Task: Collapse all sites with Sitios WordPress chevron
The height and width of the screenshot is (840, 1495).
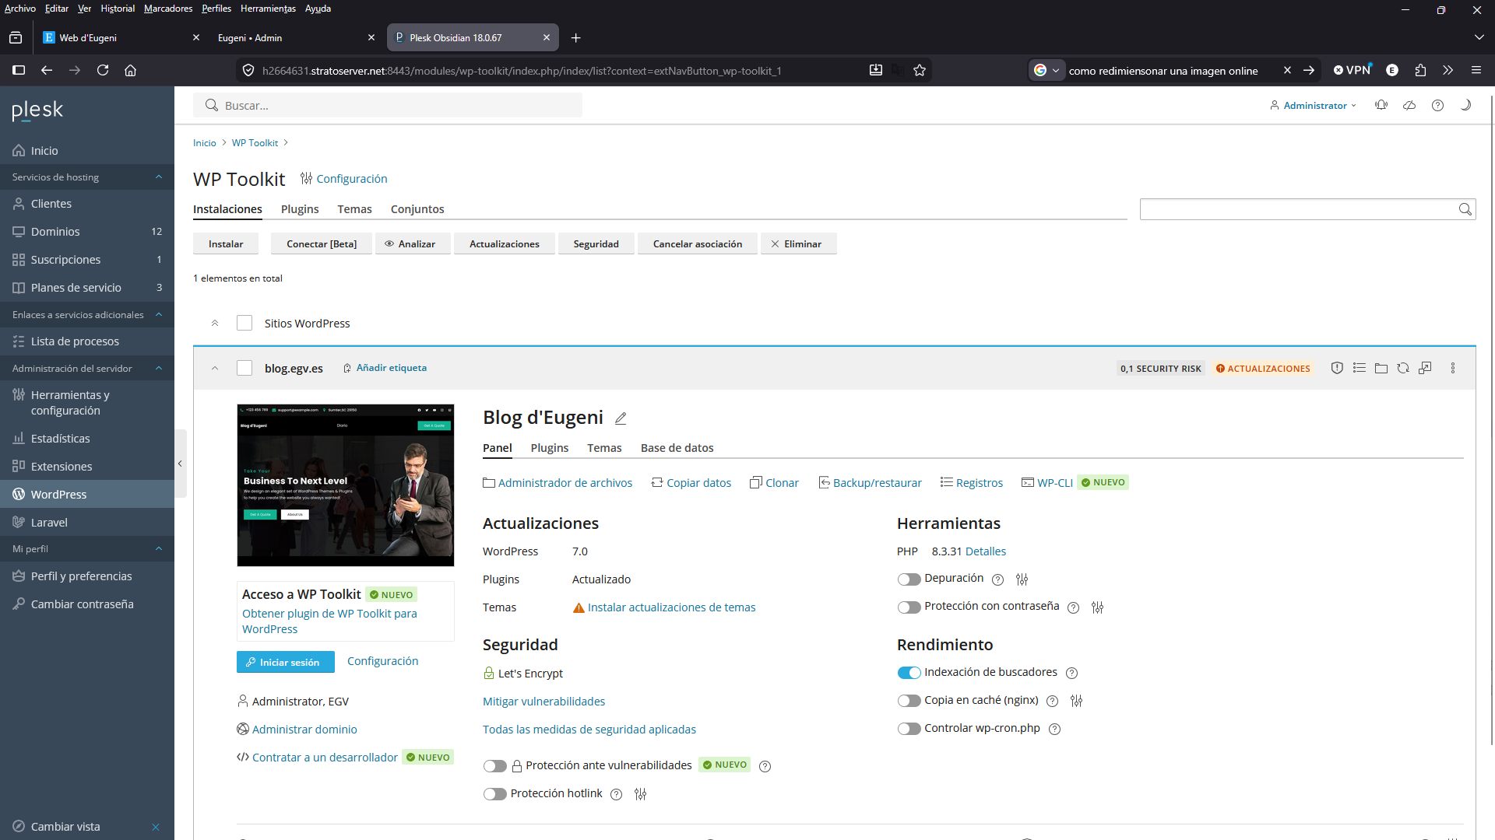Action: (215, 323)
